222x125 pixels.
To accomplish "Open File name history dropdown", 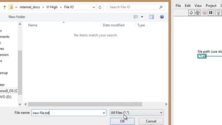I will click(x=104, y=113).
